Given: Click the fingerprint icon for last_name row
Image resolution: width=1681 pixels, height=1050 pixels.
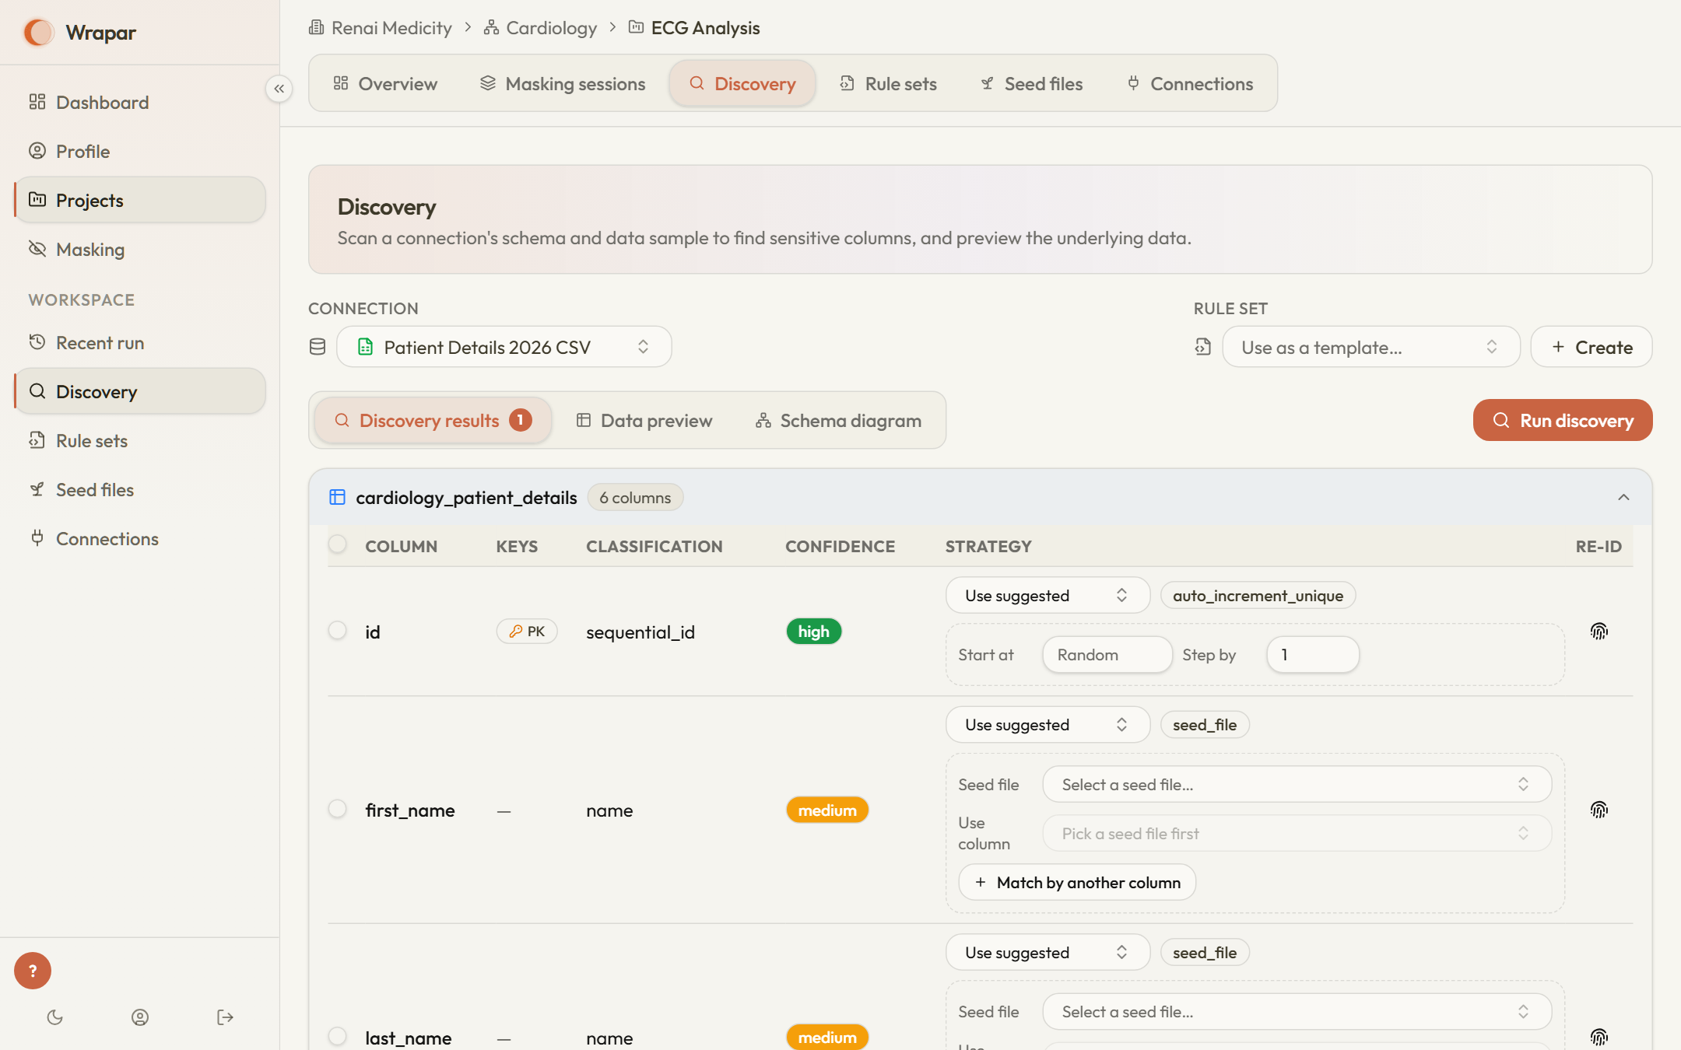Looking at the screenshot, I should [1599, 1037].
